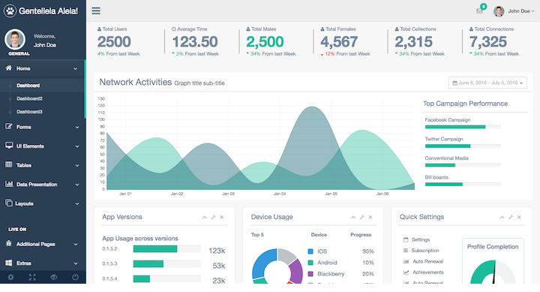Collapse the Quick Settings panel chevron
The height and width of the screenshot is (292, 540).
[x=502, y=217]
